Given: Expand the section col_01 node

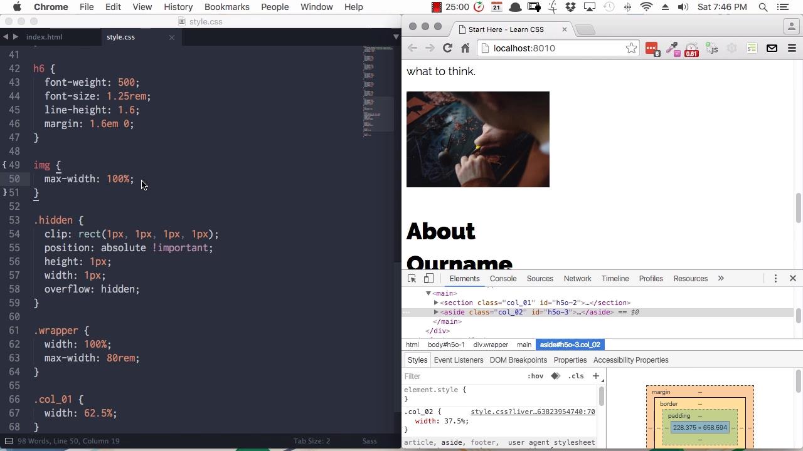Looking at the screenshot, I should point(436,303).
